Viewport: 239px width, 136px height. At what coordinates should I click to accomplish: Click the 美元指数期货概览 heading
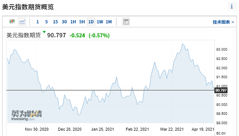click(x=28, y=7)
